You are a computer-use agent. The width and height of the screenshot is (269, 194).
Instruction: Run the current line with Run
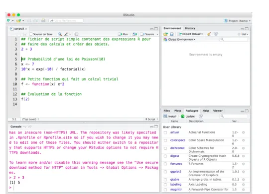[x=123, y=34]
